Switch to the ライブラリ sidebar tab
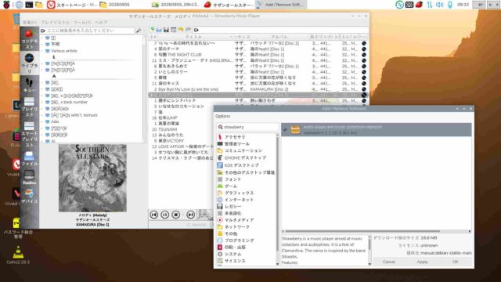This screenshot has width=501, height=282. [x=29, y=63]
